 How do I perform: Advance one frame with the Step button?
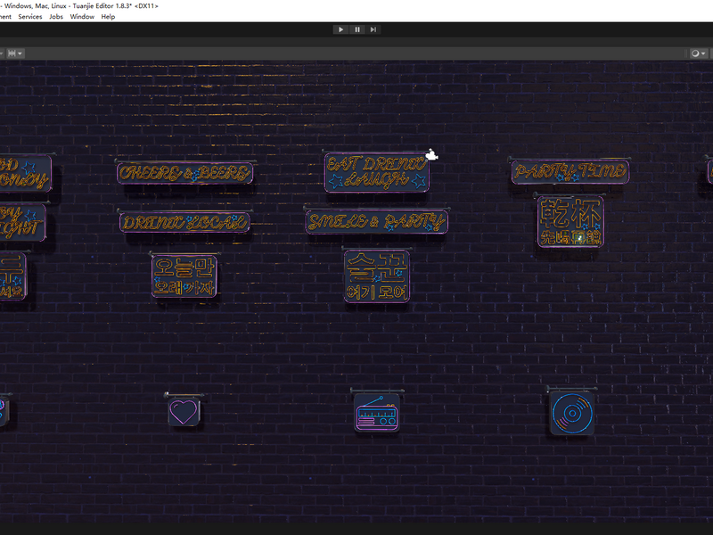tap(373, 29)
